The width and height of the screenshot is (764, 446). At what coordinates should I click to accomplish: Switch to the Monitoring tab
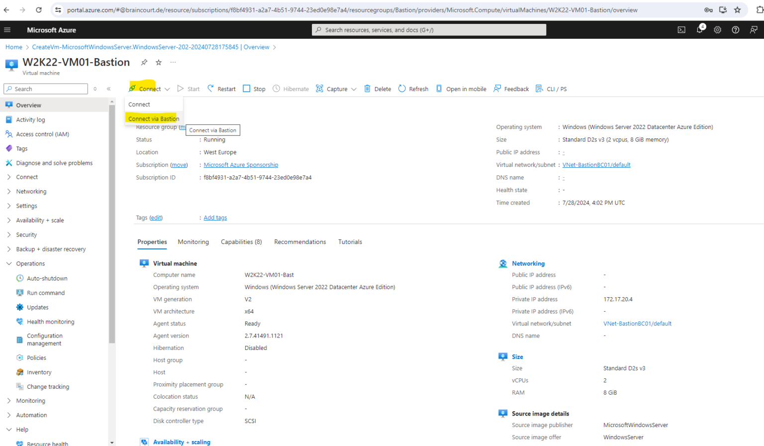pyautogui.click(x=193, y=242)
